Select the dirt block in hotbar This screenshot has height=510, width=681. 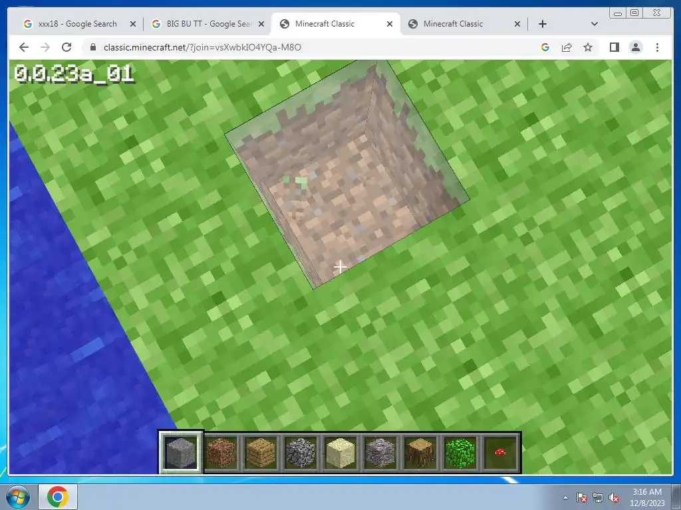click(221, 453)
